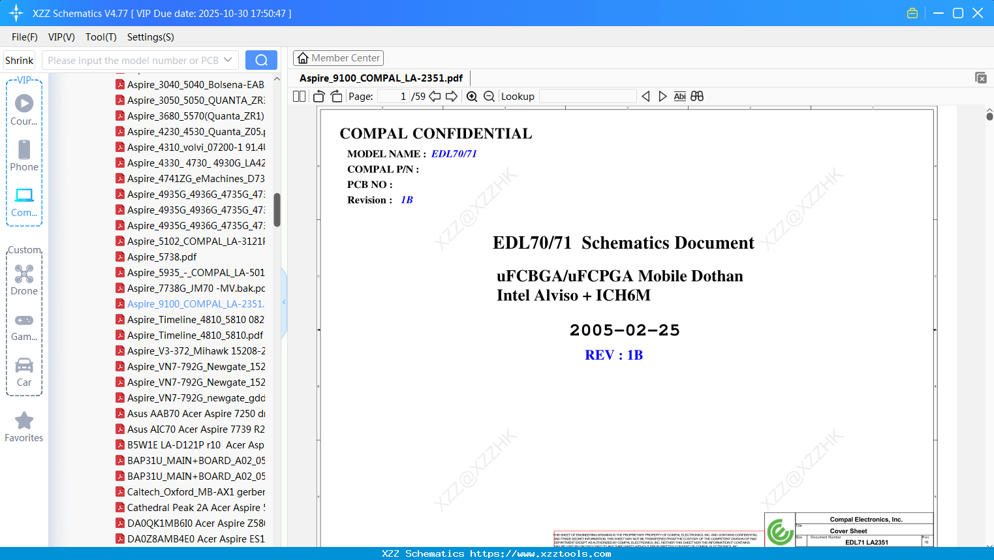Open the Tool(T) menu

[101, 37]
